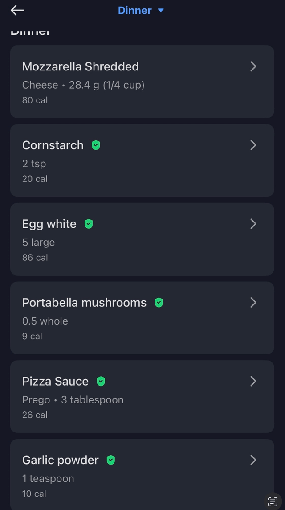Expand Cornstarch entry chevron

(253, 145)
